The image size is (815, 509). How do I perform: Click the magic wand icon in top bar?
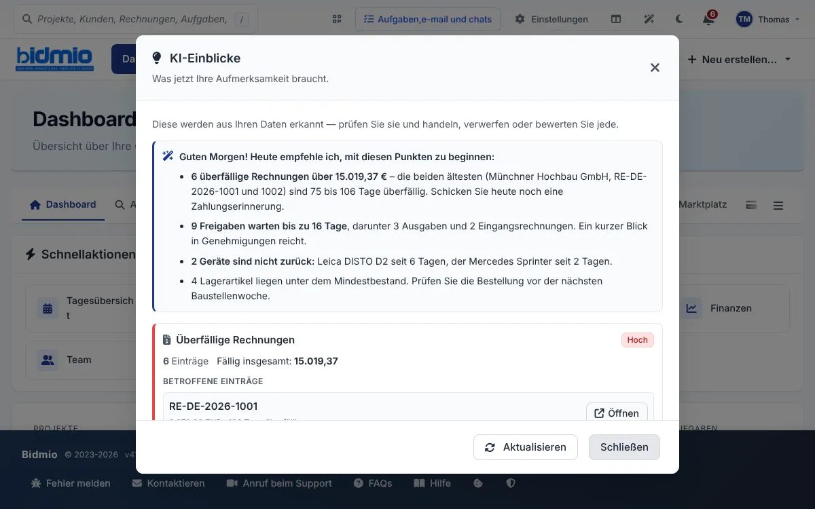pos(649,19)
